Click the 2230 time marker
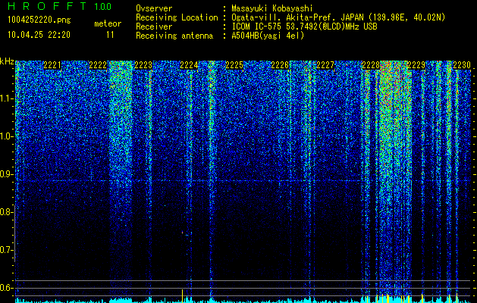This screenshot has width=477, height=303. click(462, 65)
